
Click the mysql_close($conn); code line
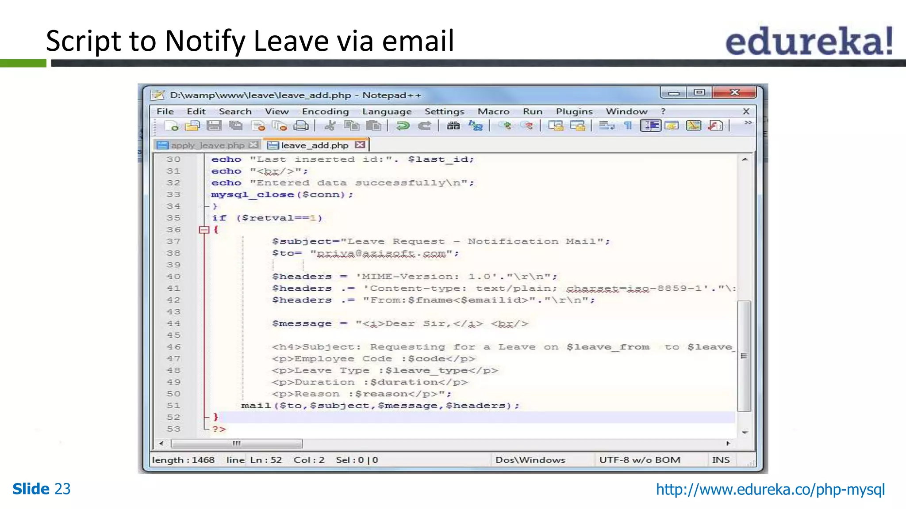pos(282,194)
